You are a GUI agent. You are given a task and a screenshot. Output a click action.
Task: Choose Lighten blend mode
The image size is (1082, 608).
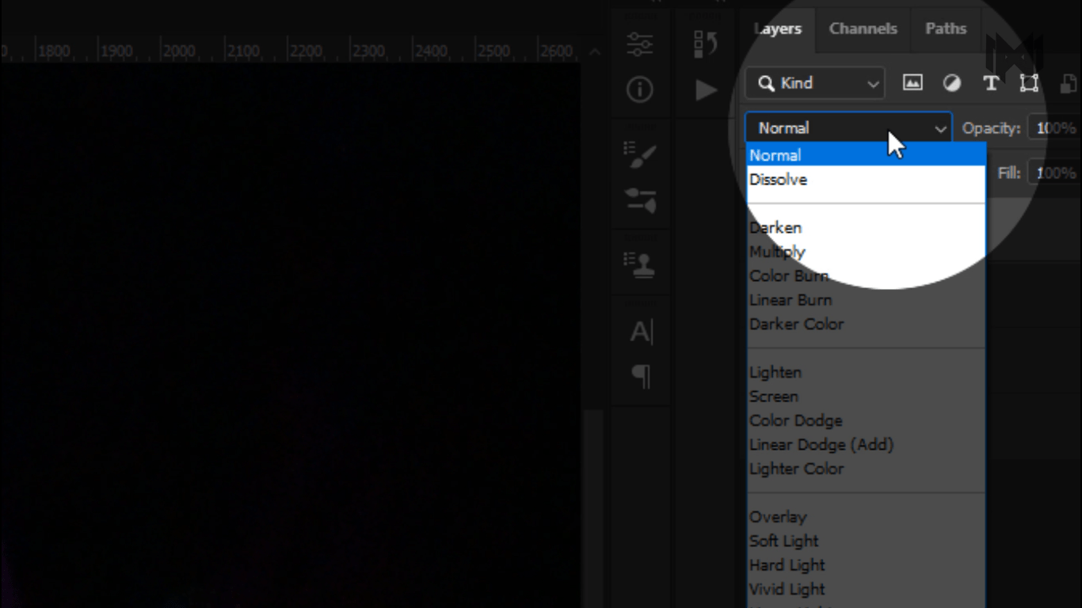(x=866, y=373)
